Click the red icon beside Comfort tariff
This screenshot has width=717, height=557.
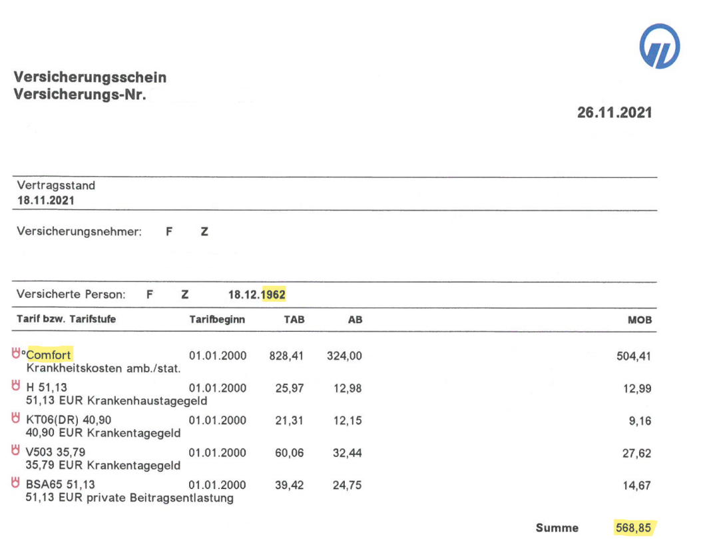[17, 354]
